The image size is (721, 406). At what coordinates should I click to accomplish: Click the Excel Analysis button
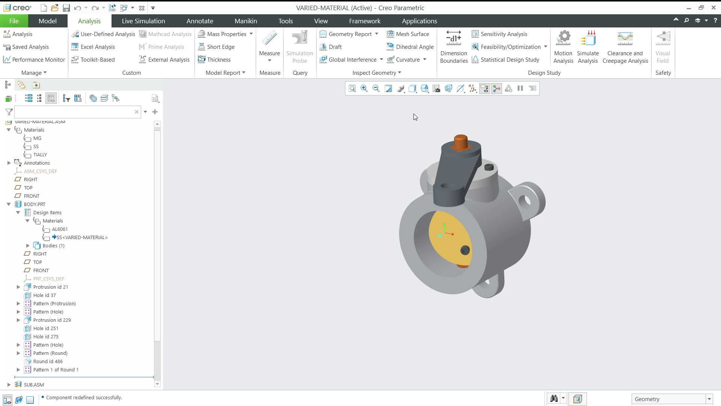coord(93,47)
